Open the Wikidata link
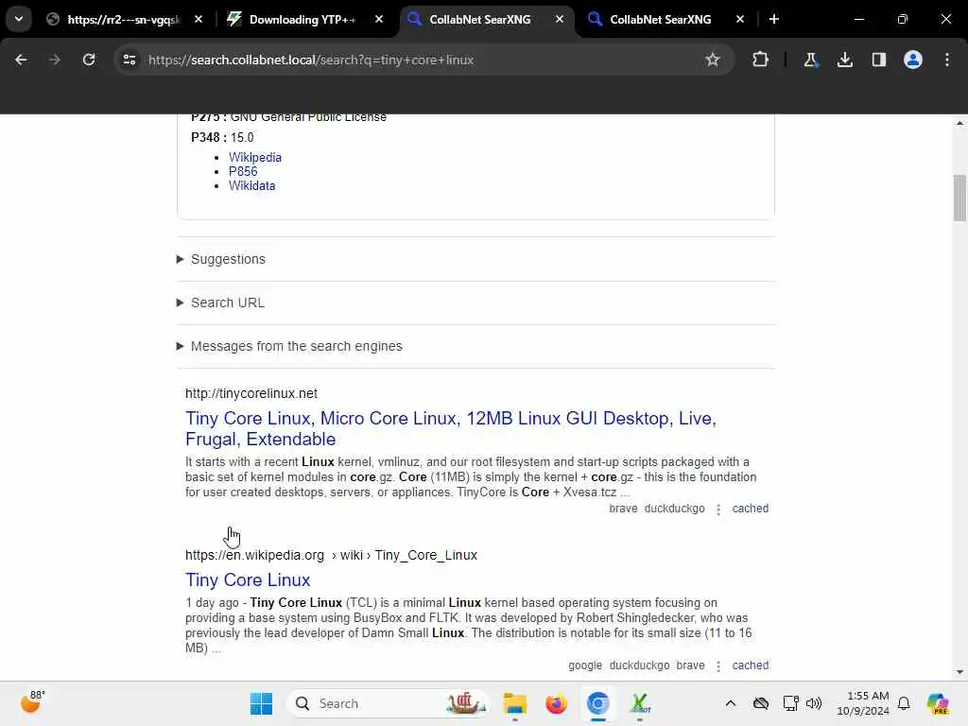Viewport: 968px width, 726px height. [x=251, y=186]
